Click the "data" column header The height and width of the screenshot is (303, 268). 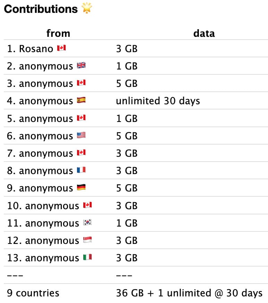pyautogui.click(x=204, y=33)
